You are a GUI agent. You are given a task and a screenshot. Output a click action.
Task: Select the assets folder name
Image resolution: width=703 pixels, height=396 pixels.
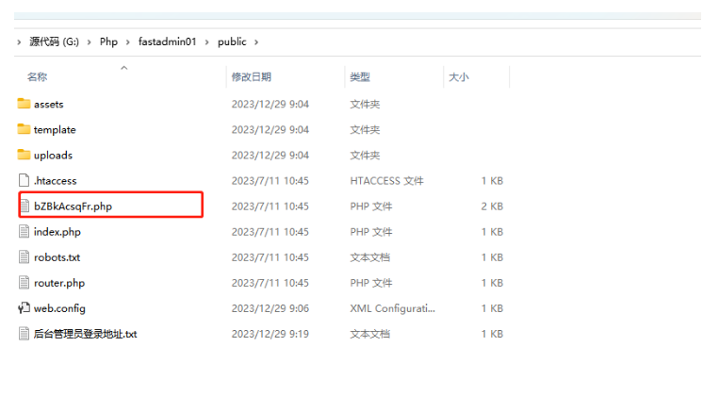(48, 105)
